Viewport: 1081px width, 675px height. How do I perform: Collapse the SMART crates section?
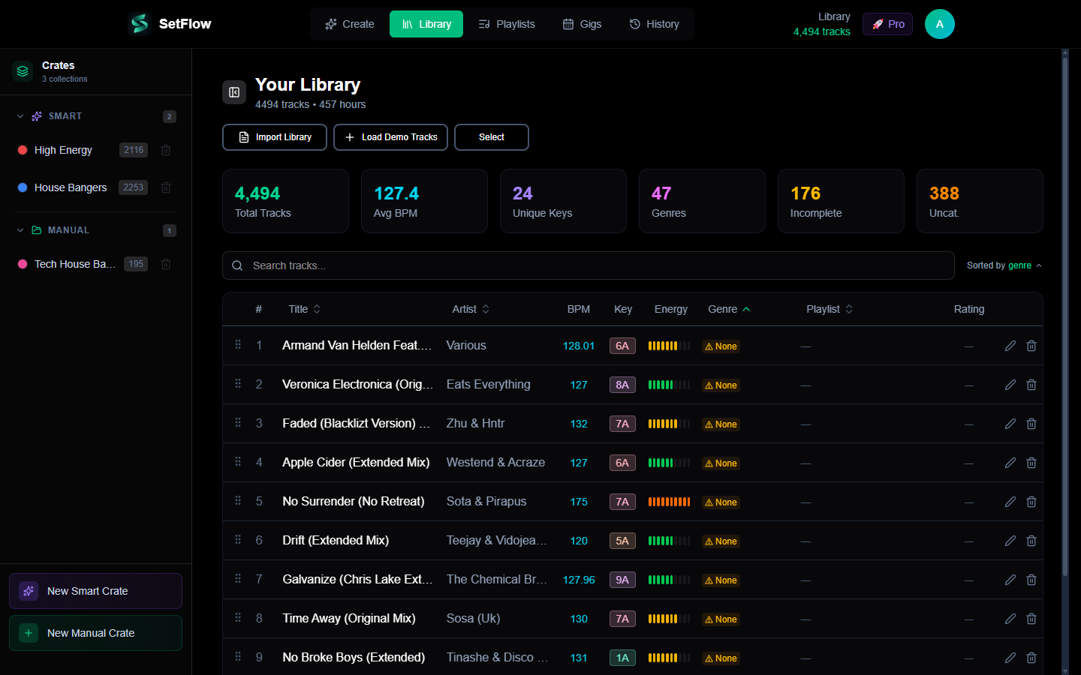click(20, 116)
